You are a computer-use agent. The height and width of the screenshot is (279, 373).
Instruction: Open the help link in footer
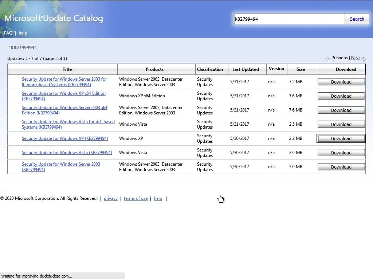158,198
